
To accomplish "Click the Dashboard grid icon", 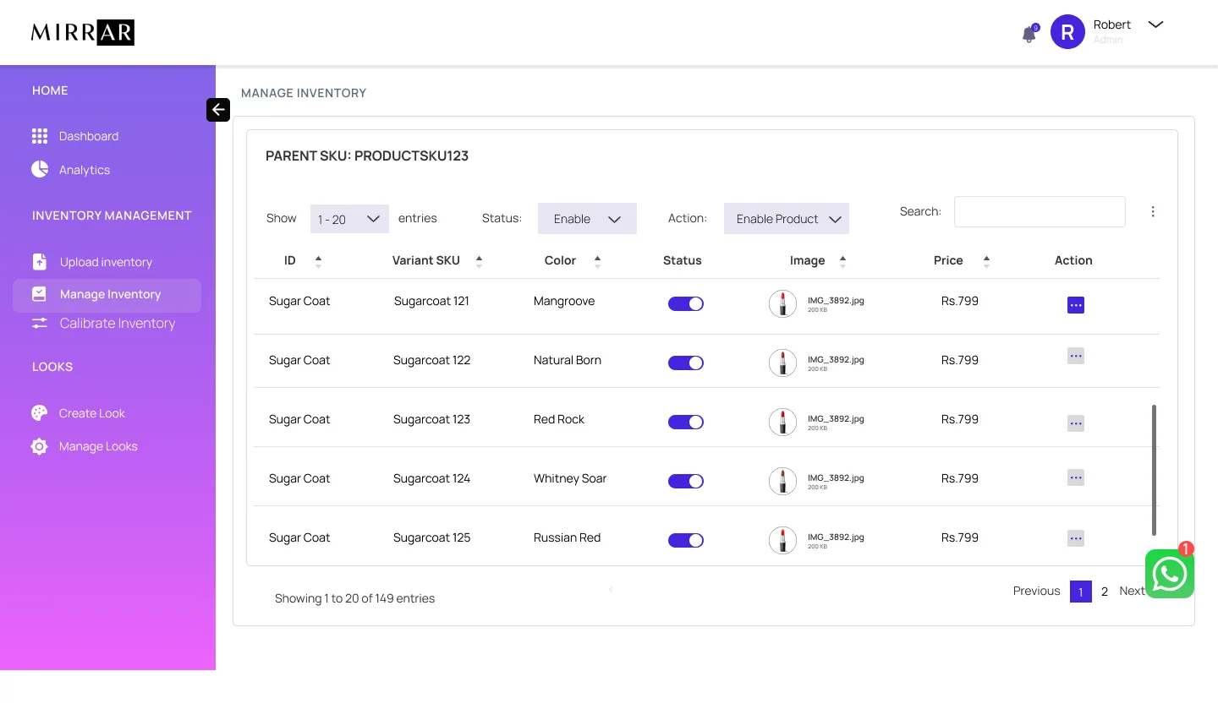I will [x=40, y=136].
